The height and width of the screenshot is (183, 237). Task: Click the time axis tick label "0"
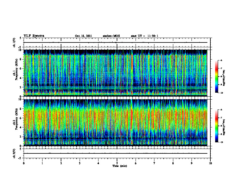click(24, 163)
